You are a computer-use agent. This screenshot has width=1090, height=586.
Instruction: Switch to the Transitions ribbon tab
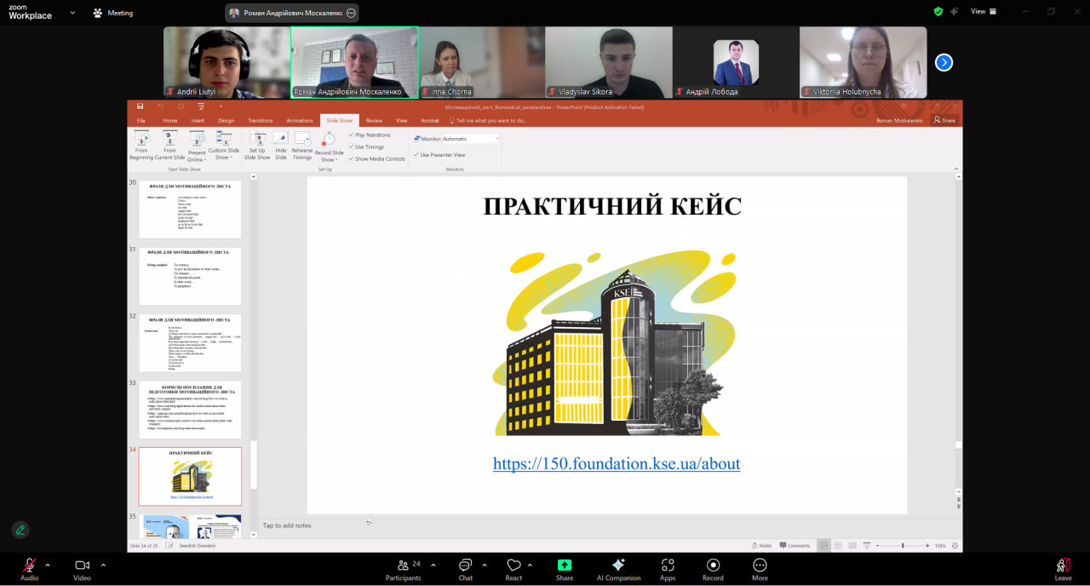(x=261, y=120)
